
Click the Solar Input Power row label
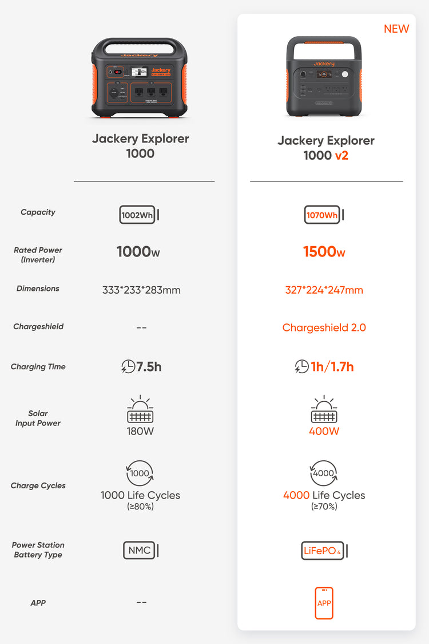coord(38,418)
